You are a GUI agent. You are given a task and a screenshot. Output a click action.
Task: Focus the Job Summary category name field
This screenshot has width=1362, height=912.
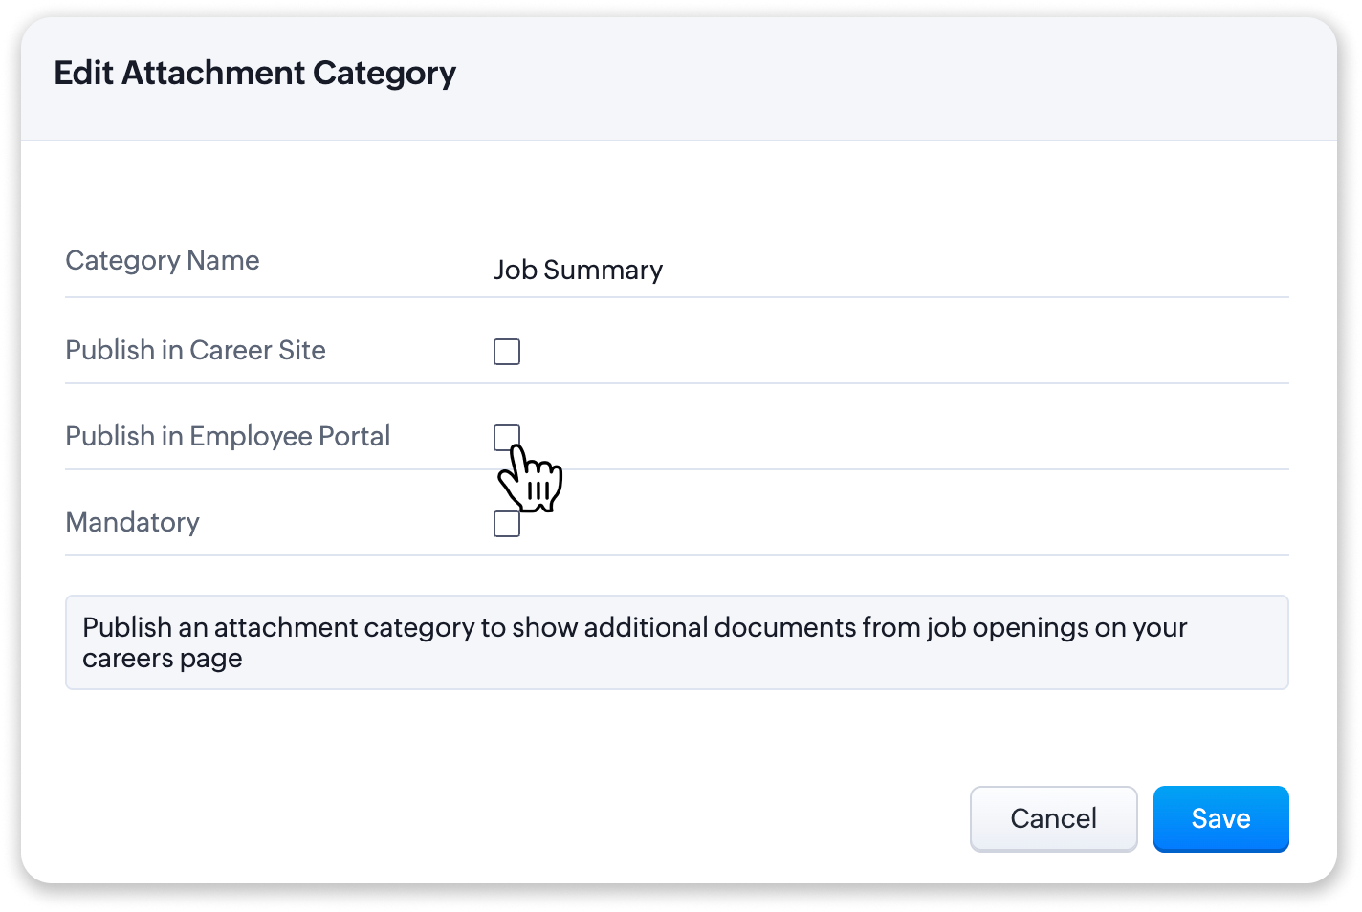890,270
